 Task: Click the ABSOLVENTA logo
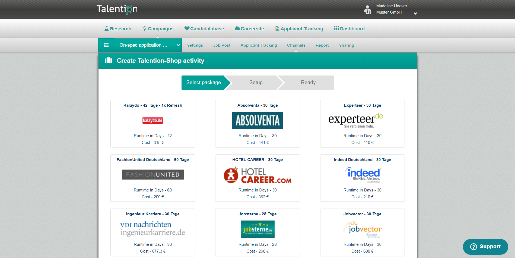257,120
